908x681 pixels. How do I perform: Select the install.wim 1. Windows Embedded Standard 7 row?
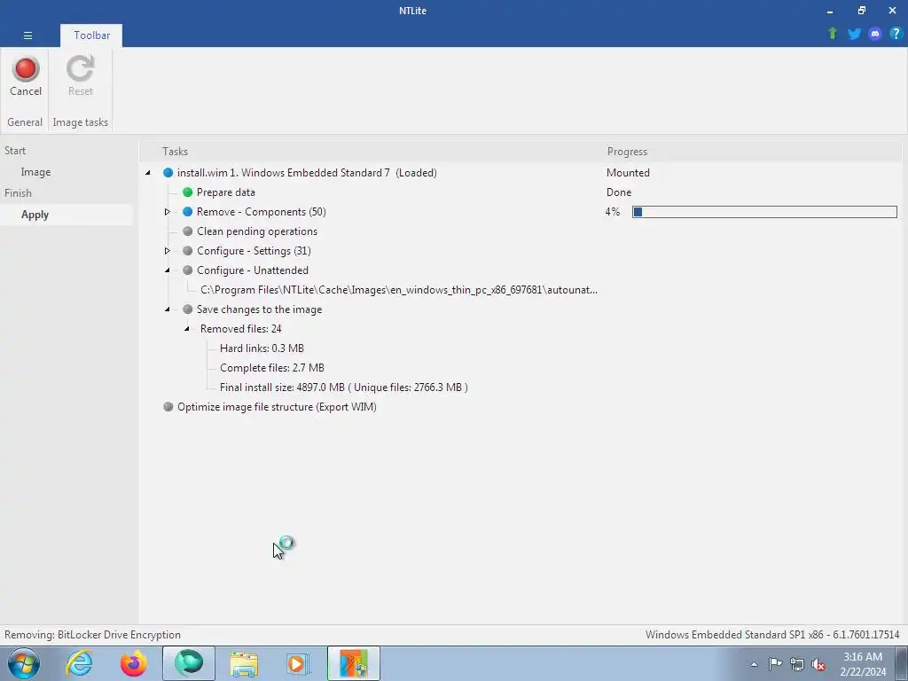(307, 173)
